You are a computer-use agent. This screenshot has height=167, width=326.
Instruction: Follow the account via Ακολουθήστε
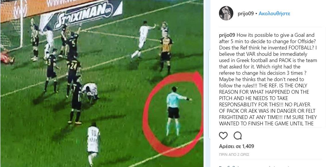pos(274,14)
